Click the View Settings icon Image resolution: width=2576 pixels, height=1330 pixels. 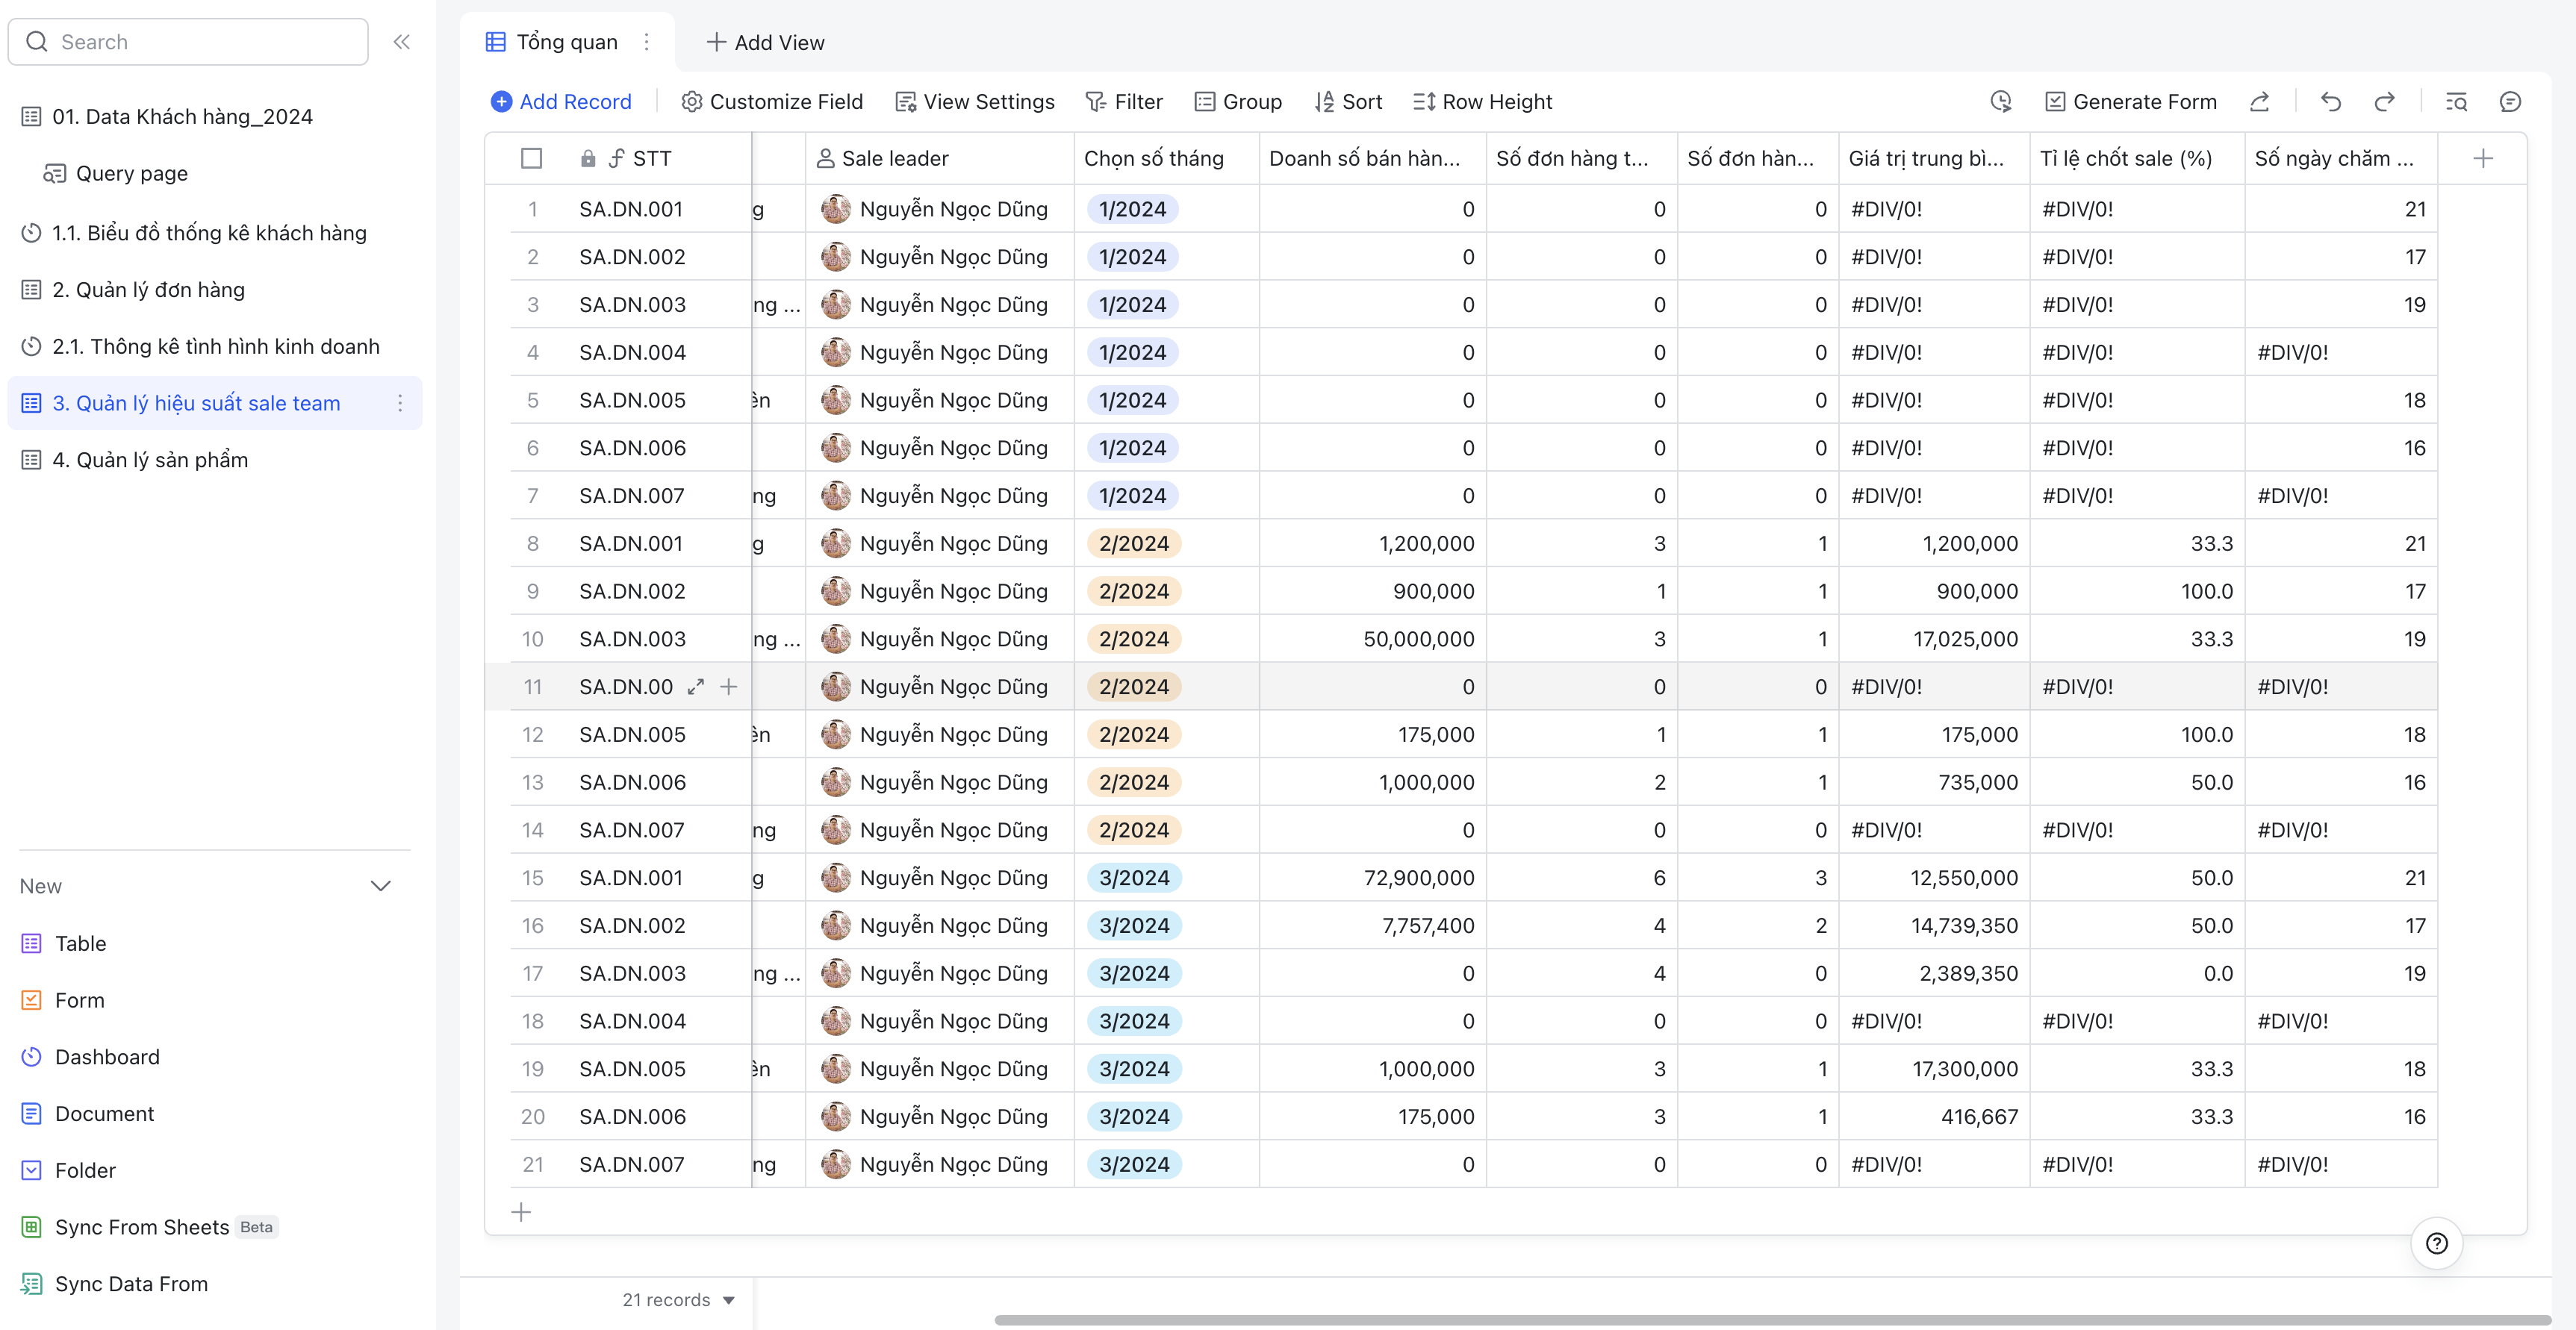pos(905,102)
